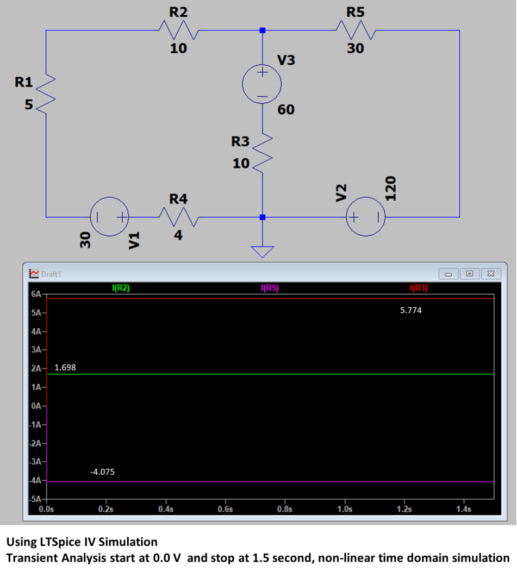Click the R5 component name label
This screenshot has width=517, height=578.
click(x=355, y=12)
